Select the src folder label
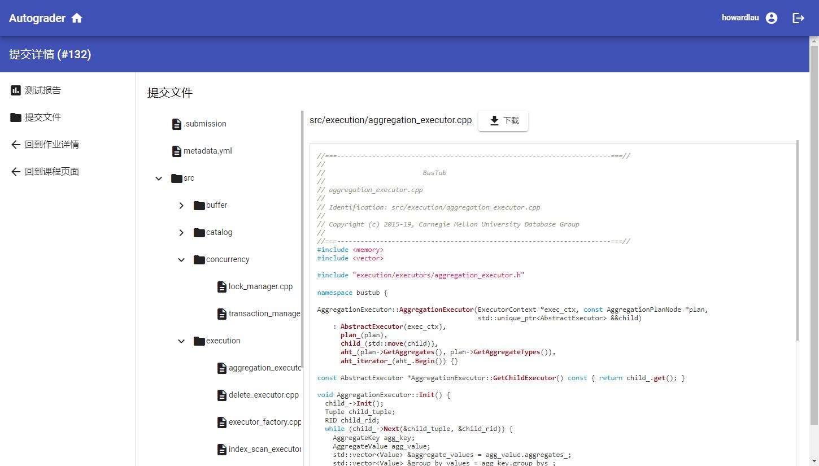This screenshot has height=466, width=819. (x=189, y=178)
